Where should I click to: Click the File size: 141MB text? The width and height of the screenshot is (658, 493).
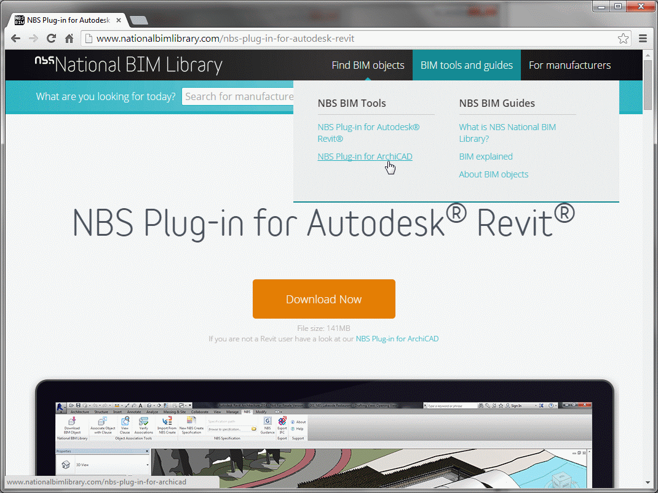(x=323, y=328)
